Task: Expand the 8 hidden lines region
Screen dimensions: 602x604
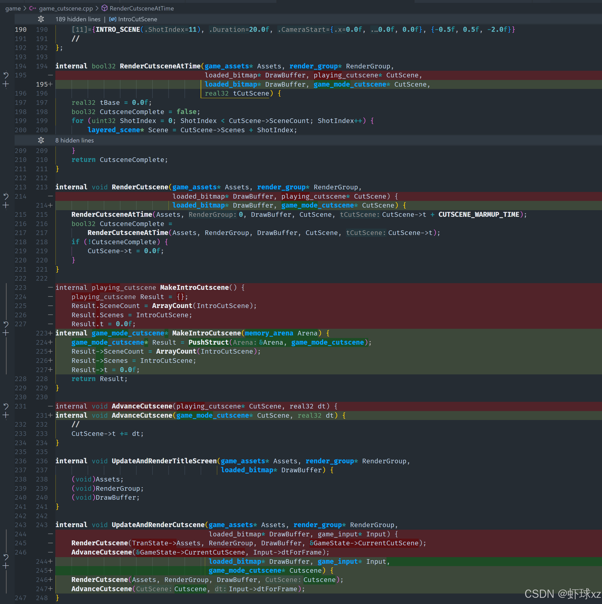Action: [x=41, y=140]
